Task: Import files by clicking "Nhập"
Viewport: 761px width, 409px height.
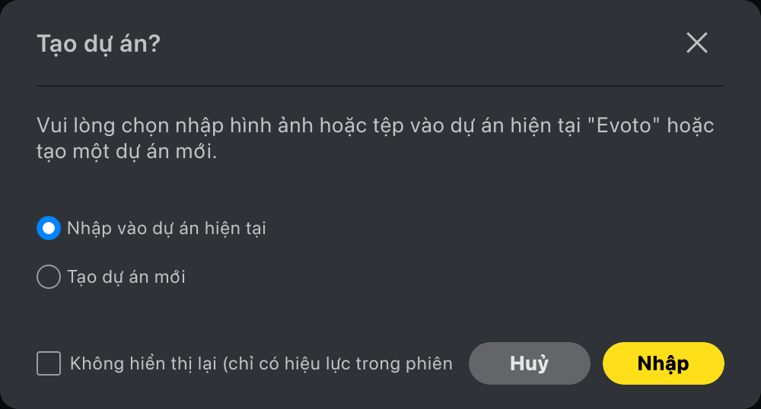Action: pyautogui.click(x=664, y=363)
